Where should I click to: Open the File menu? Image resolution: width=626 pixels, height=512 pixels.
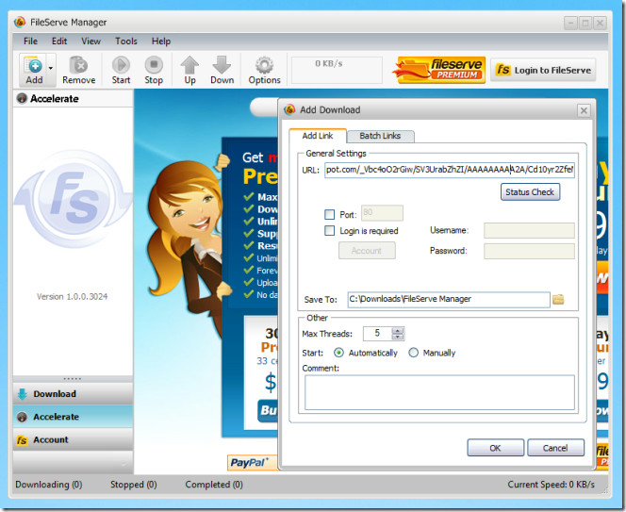(30, 41)
